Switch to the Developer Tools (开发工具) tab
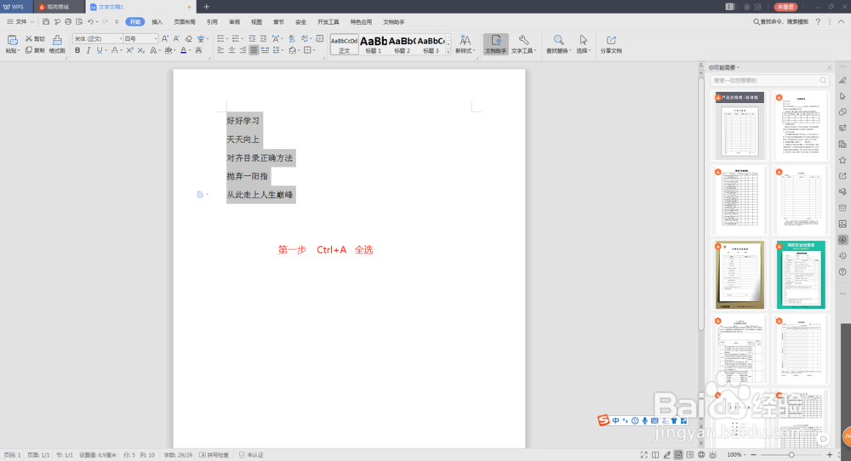 [x=328, y=22]
